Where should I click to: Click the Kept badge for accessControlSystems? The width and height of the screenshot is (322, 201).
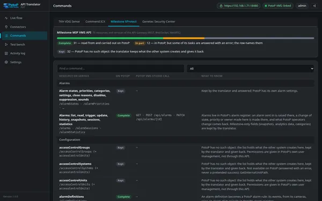pyautogui.click(x=121, y=164)
